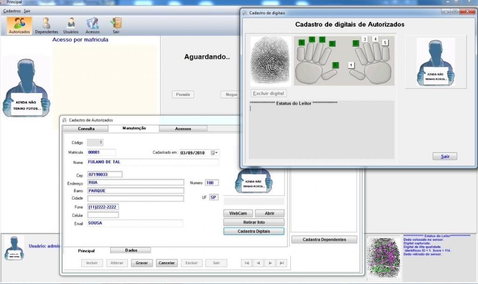This screenshot has height=284, width=478.
Task: Click the WebCam button
Action: 238,213
